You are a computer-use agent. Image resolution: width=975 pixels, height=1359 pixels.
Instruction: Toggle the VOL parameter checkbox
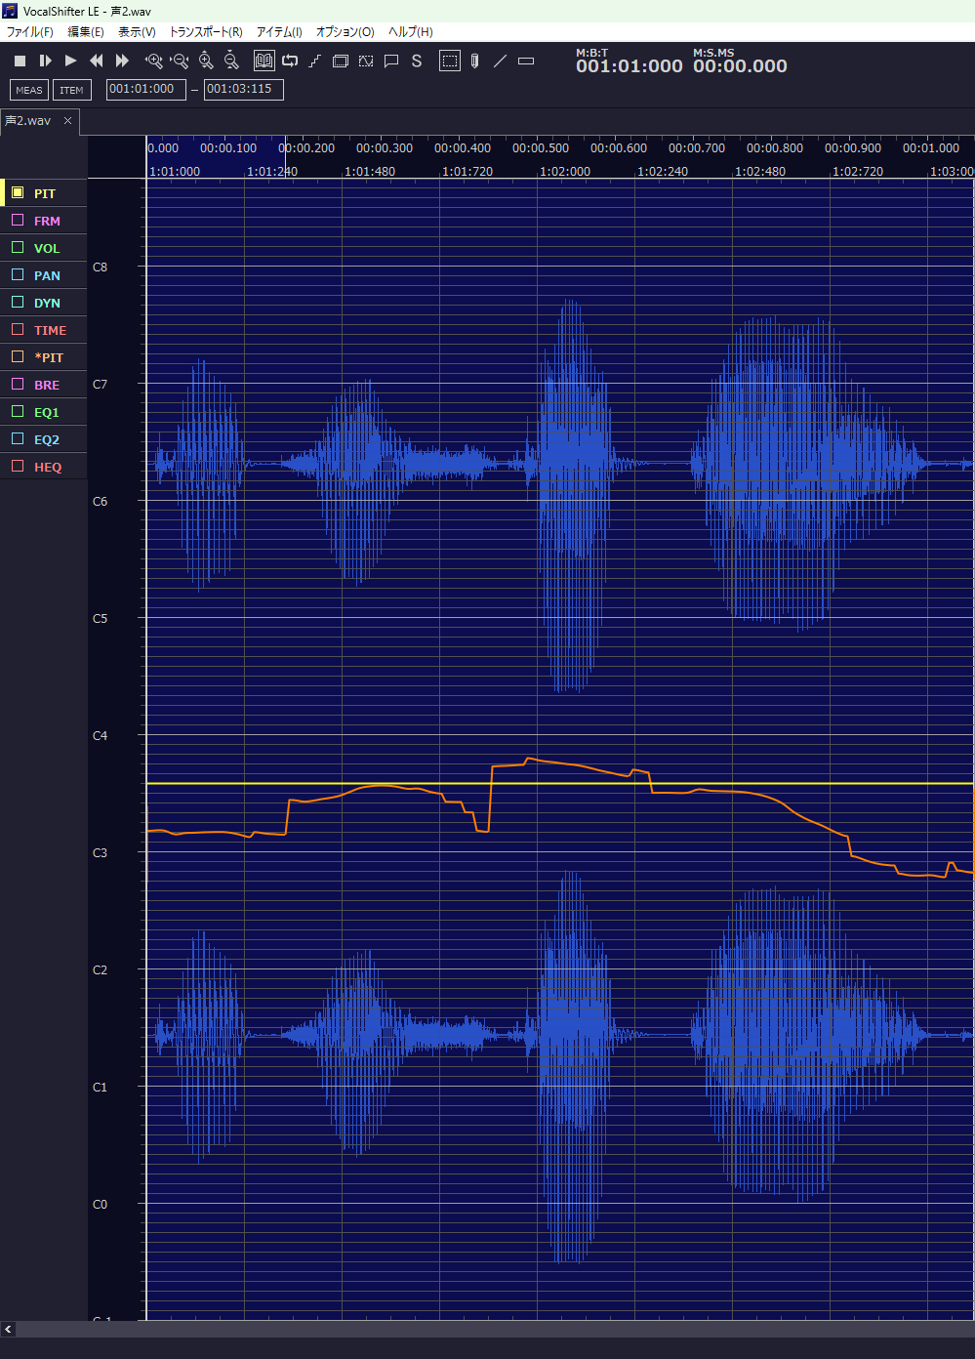(18, 248)
